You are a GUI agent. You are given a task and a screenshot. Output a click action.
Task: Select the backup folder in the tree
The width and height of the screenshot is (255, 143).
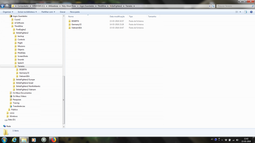pyautogui.click(x=21, y=36)
